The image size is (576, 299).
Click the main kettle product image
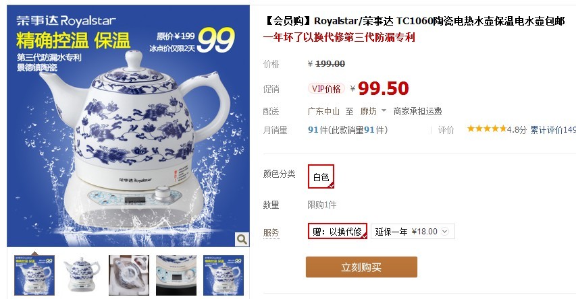point(128,126)
